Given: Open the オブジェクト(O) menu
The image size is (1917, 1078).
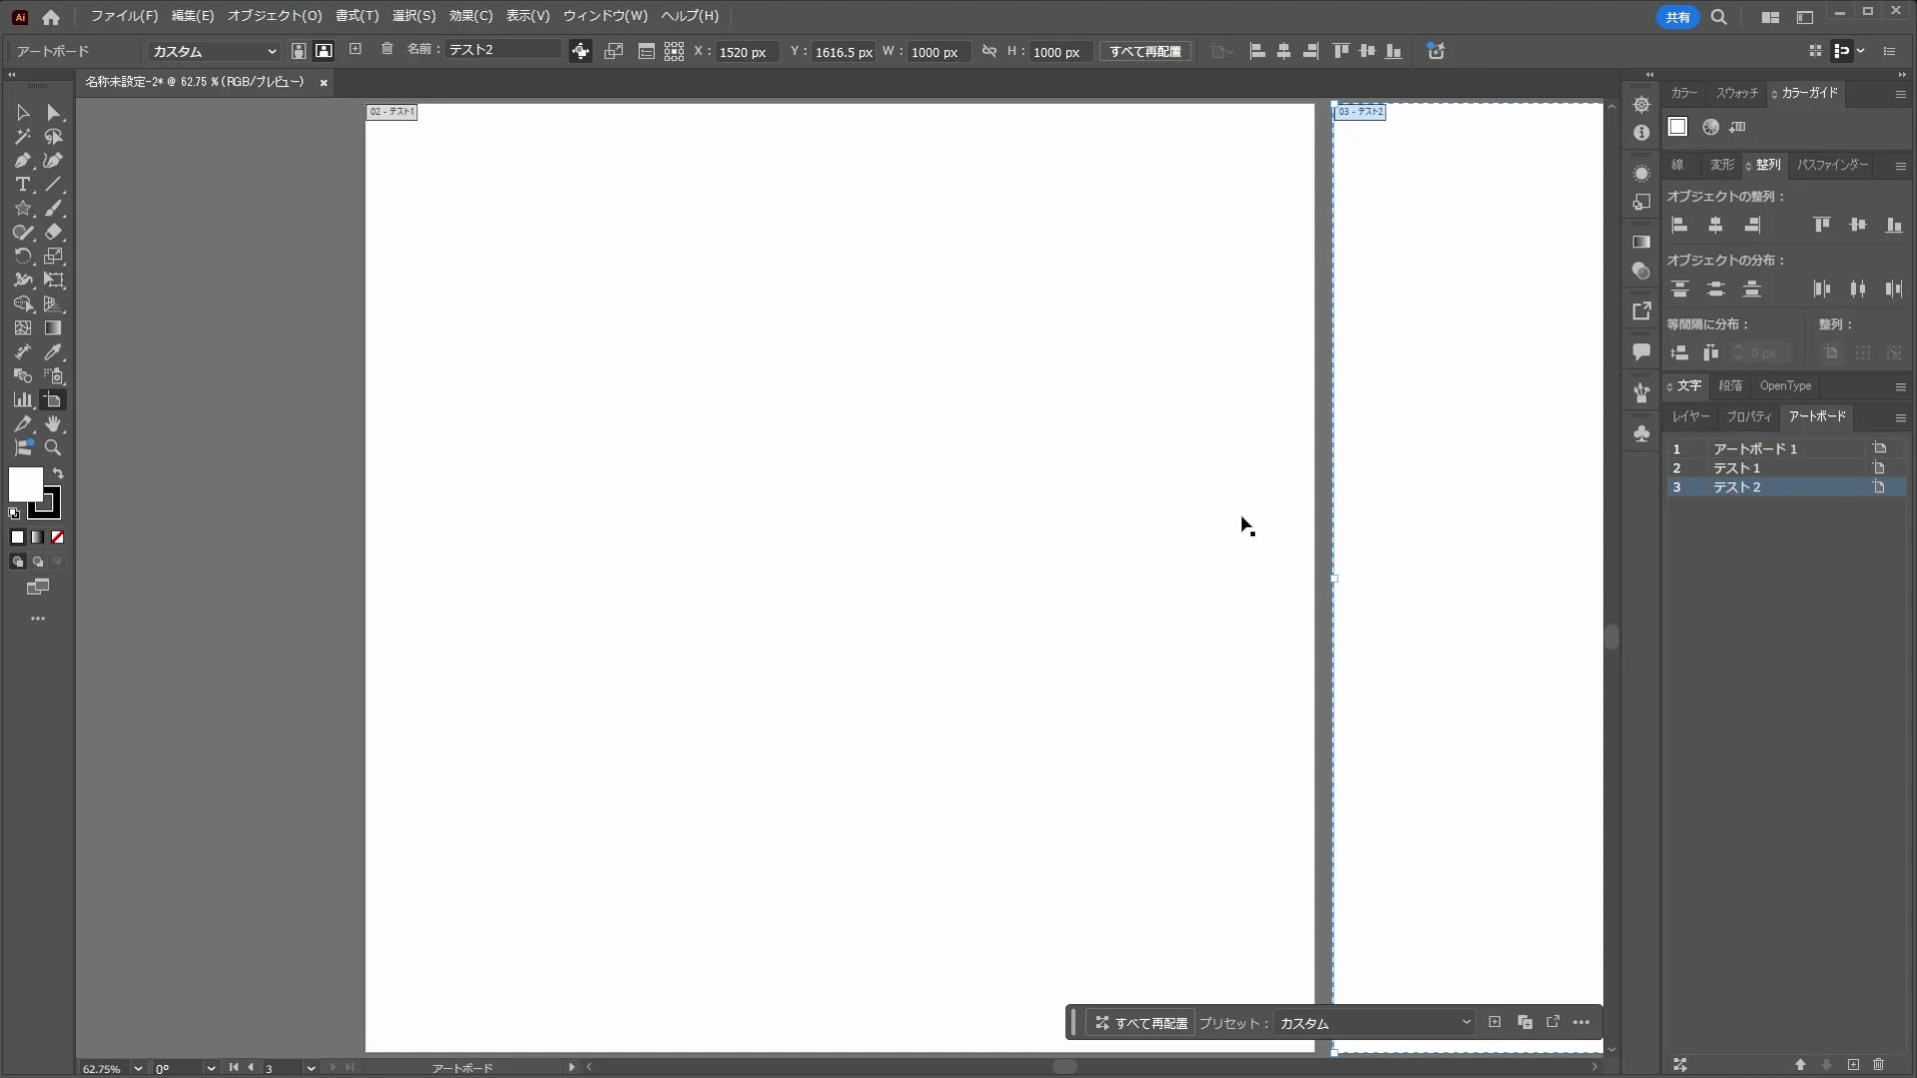Looking at the screenshot, I should pos(275,16).
